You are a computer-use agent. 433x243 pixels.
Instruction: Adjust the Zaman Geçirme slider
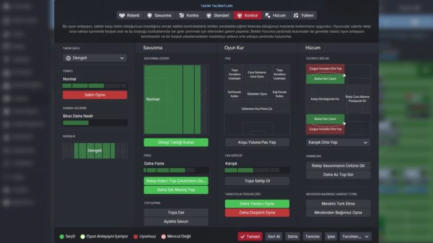click(95, 123)
